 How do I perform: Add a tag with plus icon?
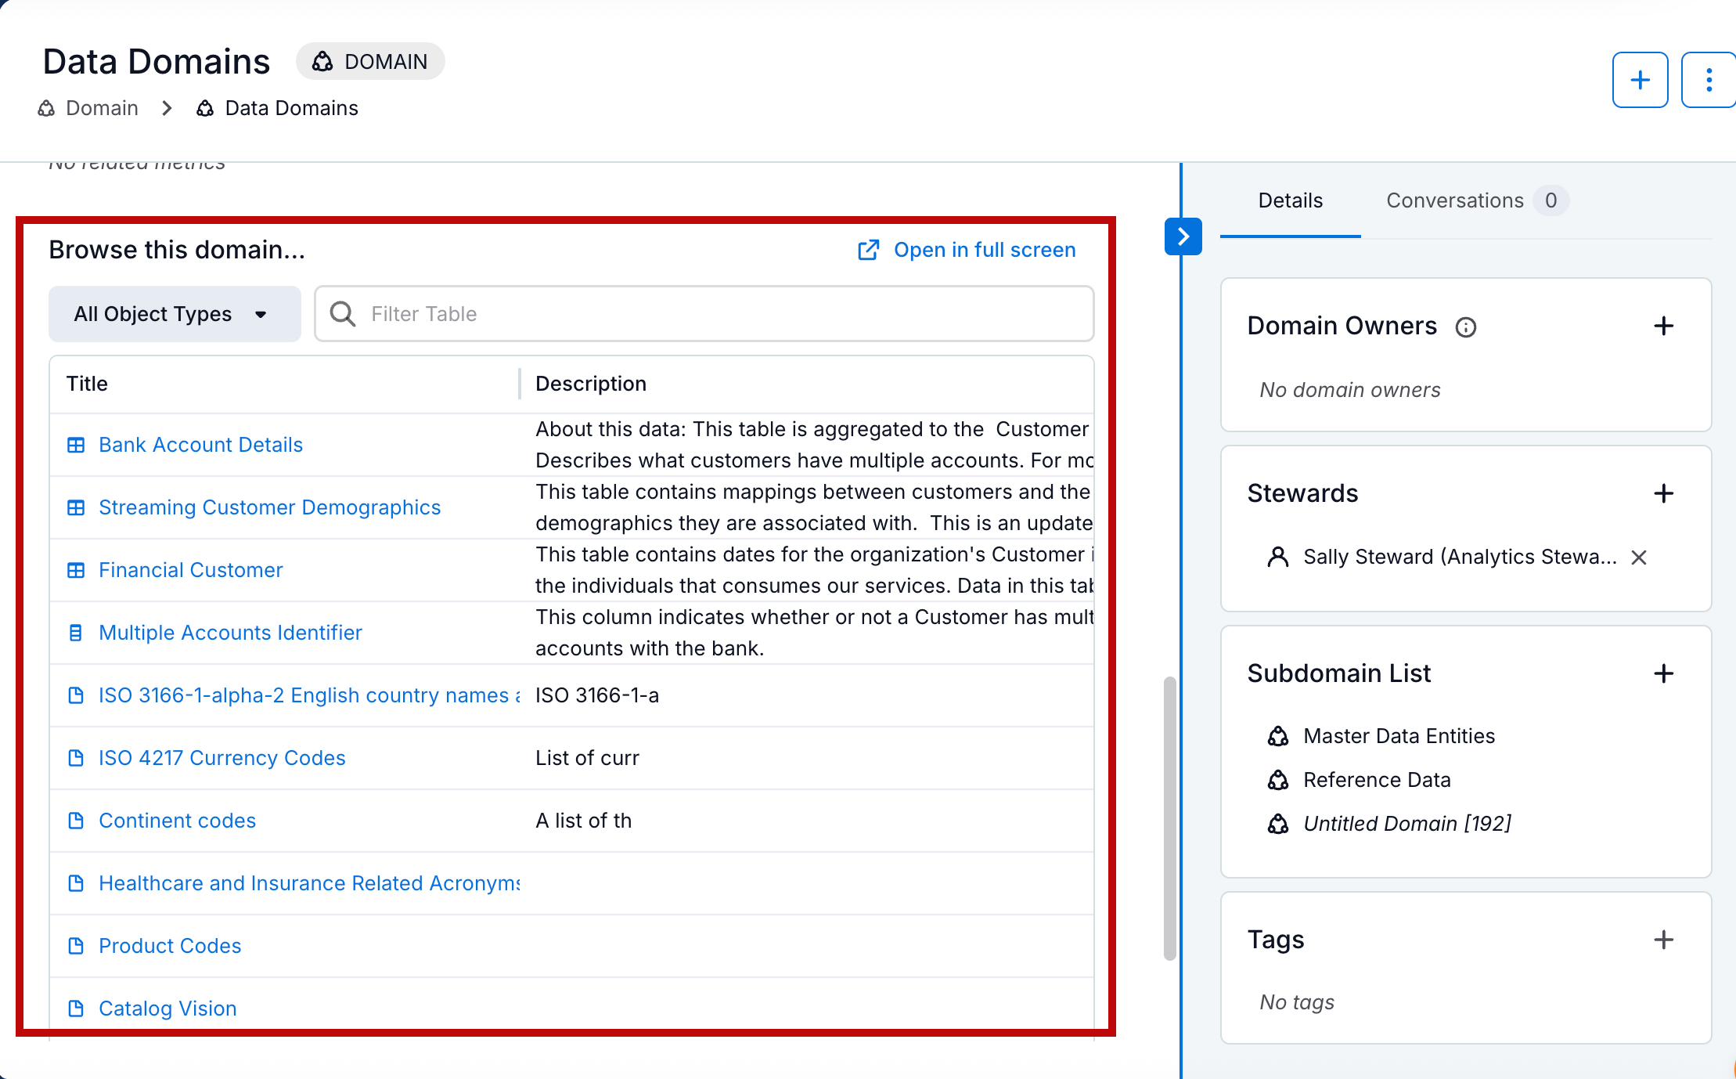tap(1663, 940)
